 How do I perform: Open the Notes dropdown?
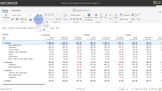[116, 17]
